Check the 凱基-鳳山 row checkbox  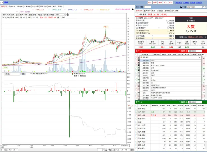click(x=137, y=119)
